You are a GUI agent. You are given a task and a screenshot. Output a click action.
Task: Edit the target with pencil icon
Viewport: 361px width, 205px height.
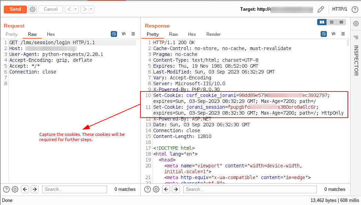[x=321, y=9]
